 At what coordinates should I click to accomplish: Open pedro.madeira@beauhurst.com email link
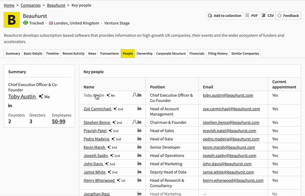[x=231, y=139]
